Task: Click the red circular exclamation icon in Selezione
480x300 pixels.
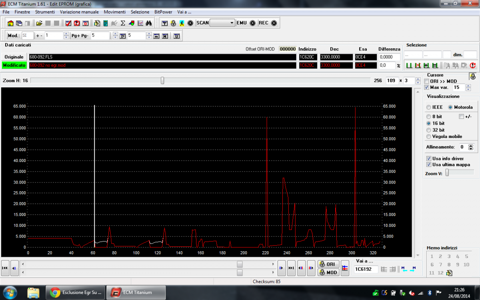Action: point(473,66)
